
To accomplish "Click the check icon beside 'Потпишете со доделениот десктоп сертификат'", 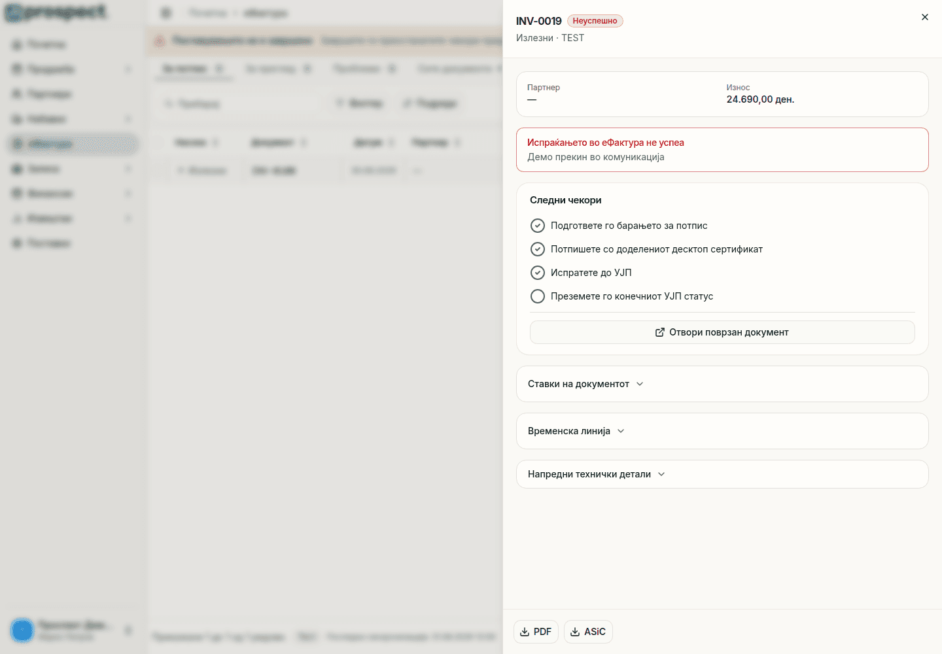I will pyautogui.click(x=538, y=249).
